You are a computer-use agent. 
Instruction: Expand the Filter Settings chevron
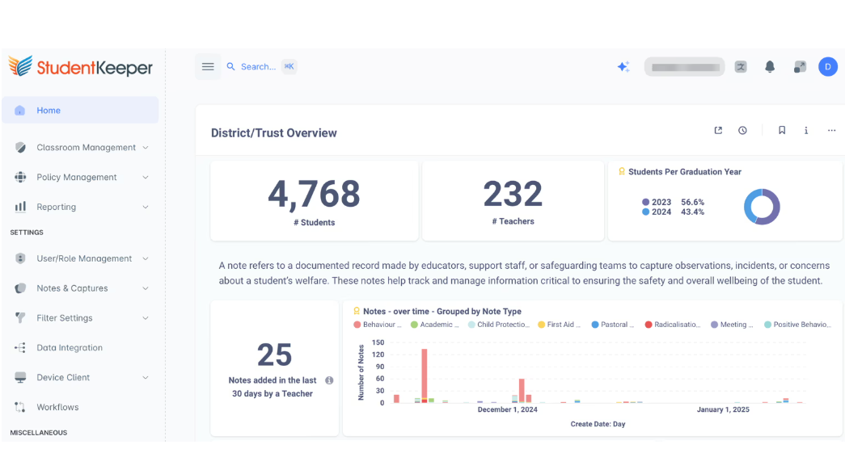pyautogui.click(x=146, y=318)
